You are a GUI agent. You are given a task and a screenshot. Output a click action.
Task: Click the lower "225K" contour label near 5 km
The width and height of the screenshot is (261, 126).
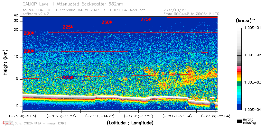[68, 77]
